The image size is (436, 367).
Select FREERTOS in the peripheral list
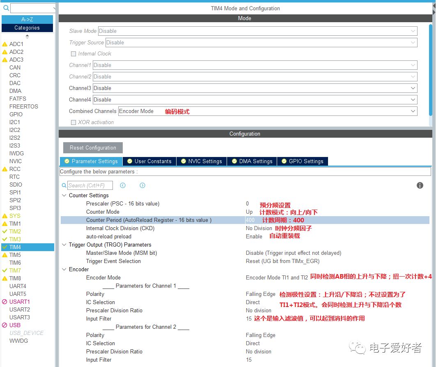pyautogui.click(x=24, y=106)
